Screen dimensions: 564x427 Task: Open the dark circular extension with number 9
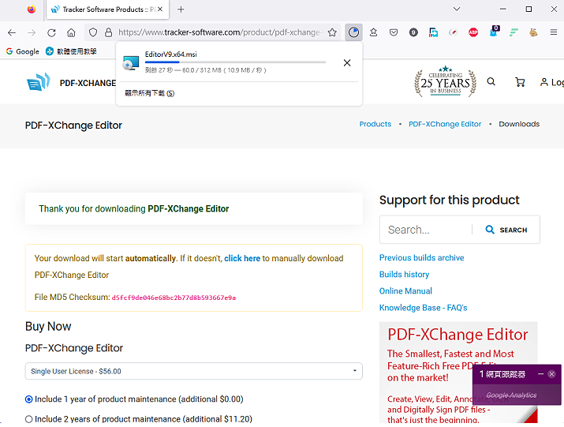pyautogui.click(x=413, y=33)
